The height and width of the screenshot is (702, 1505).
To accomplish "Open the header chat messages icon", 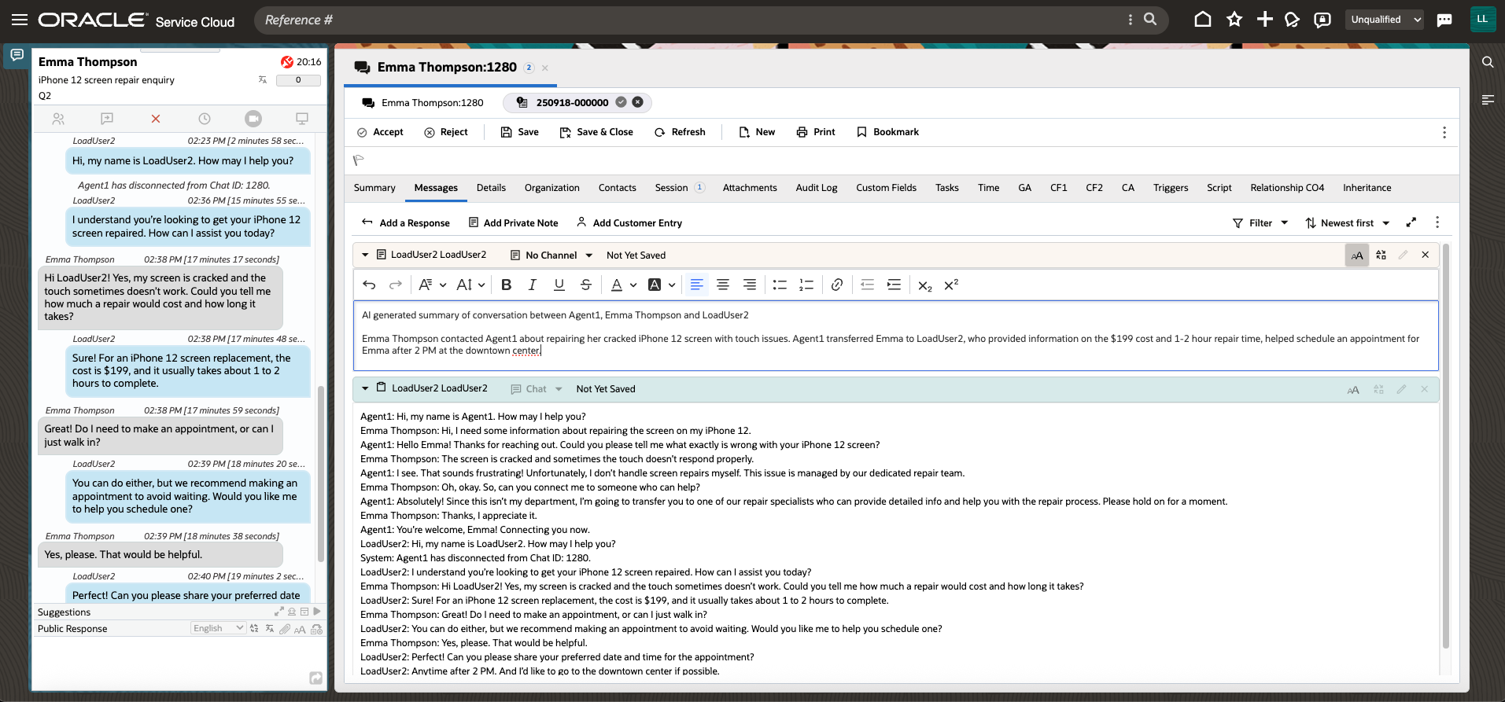I will point(1444,20).
